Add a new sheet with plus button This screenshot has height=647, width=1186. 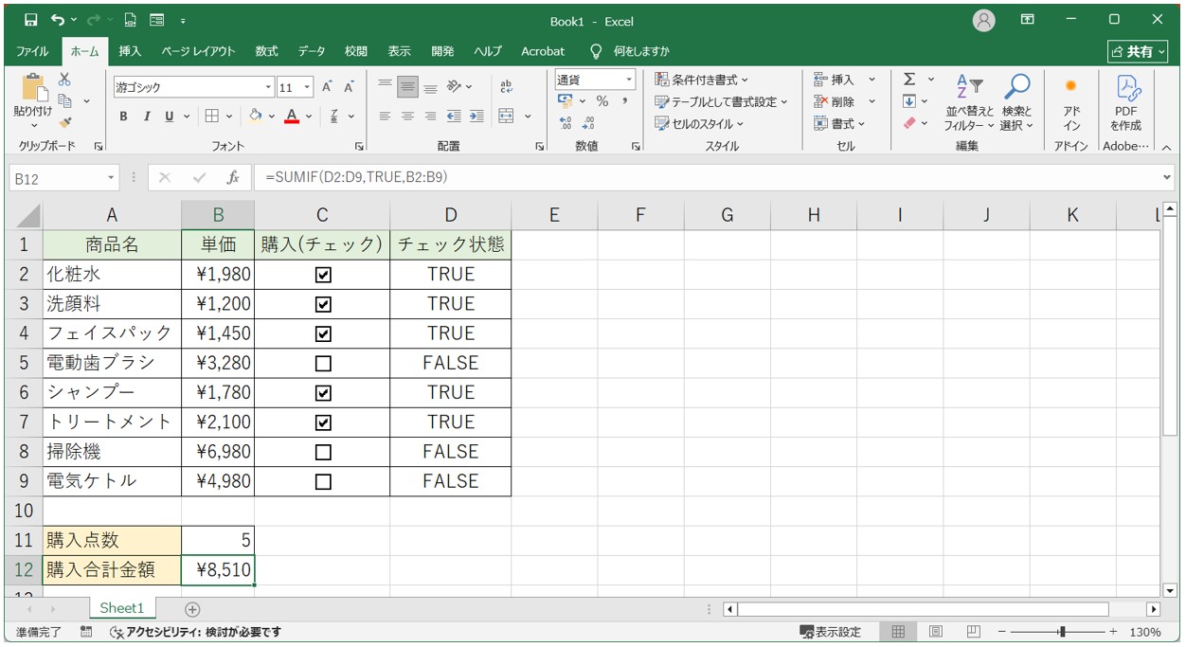(x=192, y=609)
